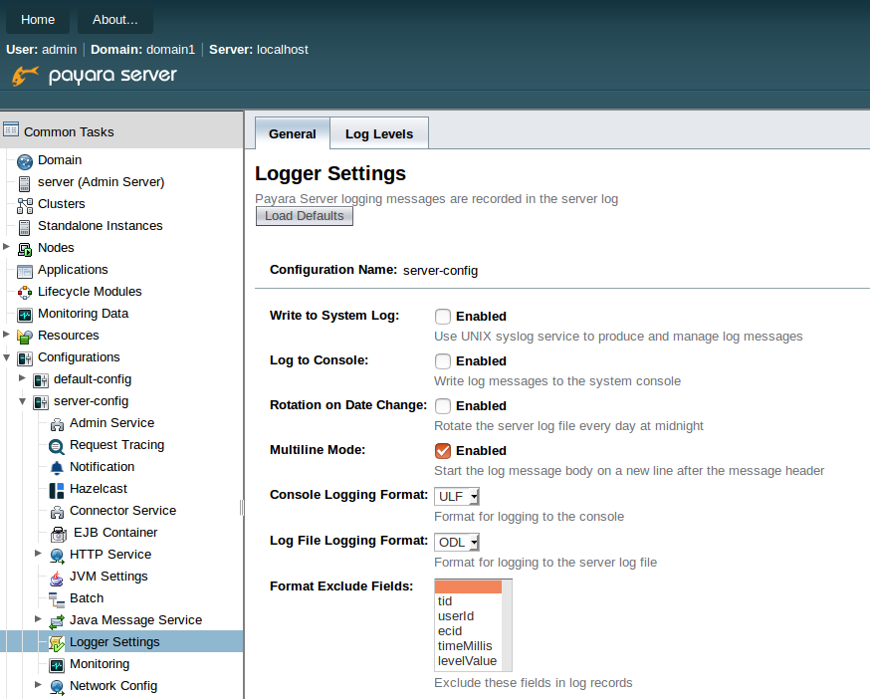
Task: Click the Hazelcast icon
Action: (57, 490)
